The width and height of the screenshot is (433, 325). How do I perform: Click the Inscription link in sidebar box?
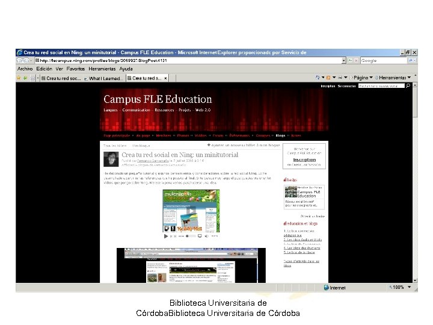point(304,159)
